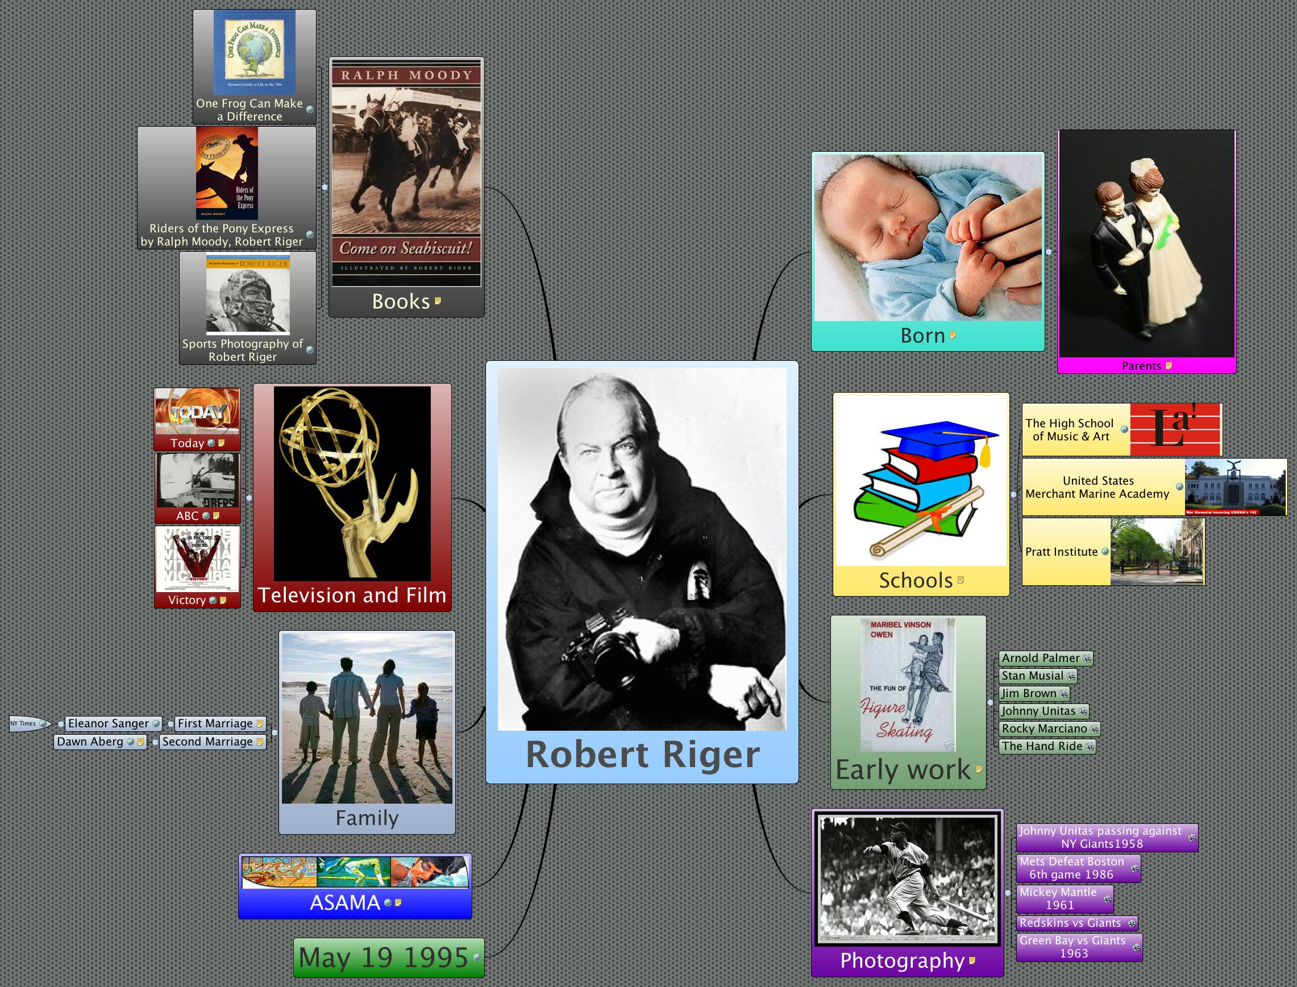Click the note icon on First Marriage
Screen dimensions: 1297x987
point(260,724)
